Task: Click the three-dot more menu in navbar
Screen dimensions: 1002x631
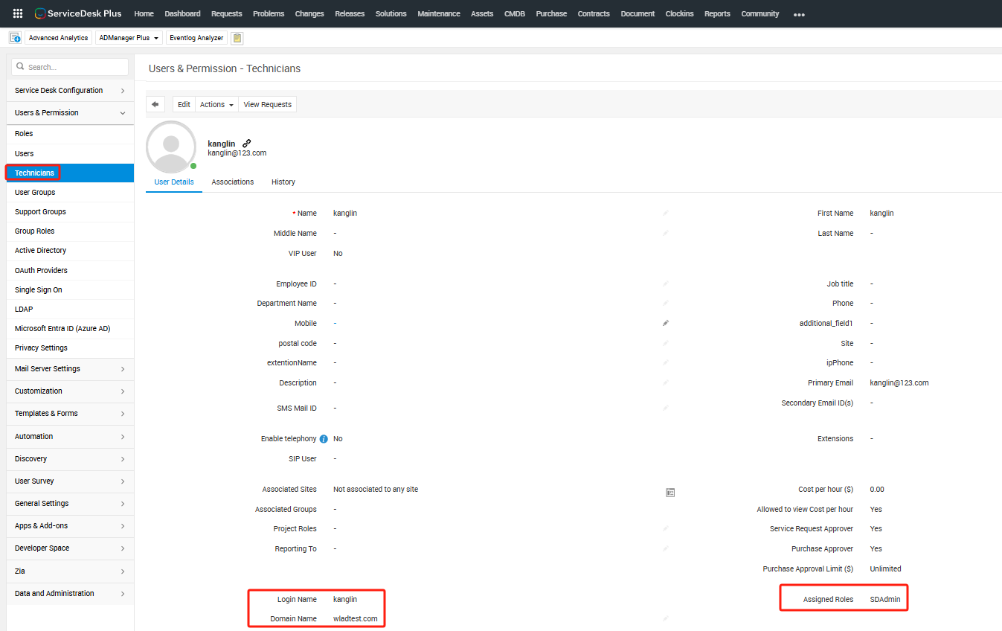Action: [799, 14]
